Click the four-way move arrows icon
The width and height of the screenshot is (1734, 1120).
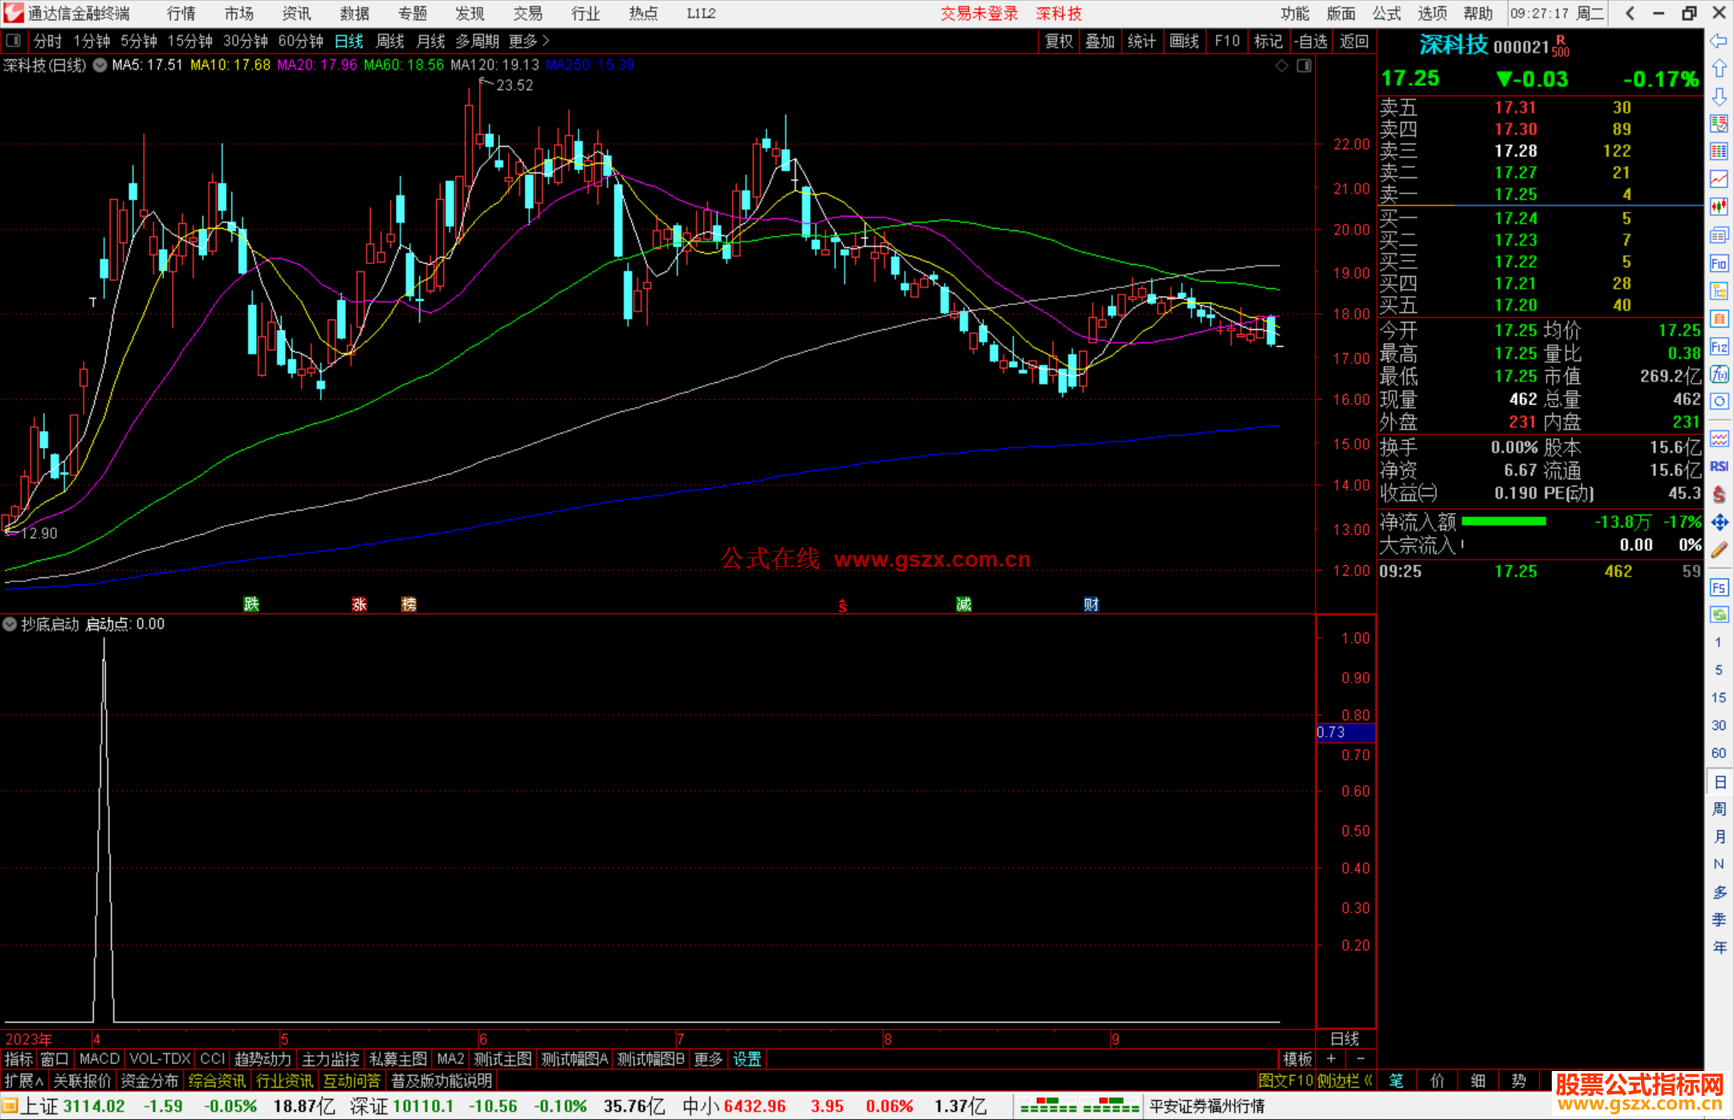1719,523
